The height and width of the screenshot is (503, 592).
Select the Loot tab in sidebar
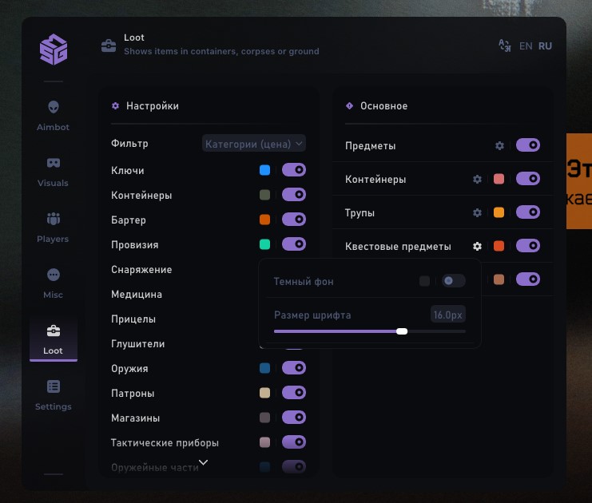click(x=54, y=339)
